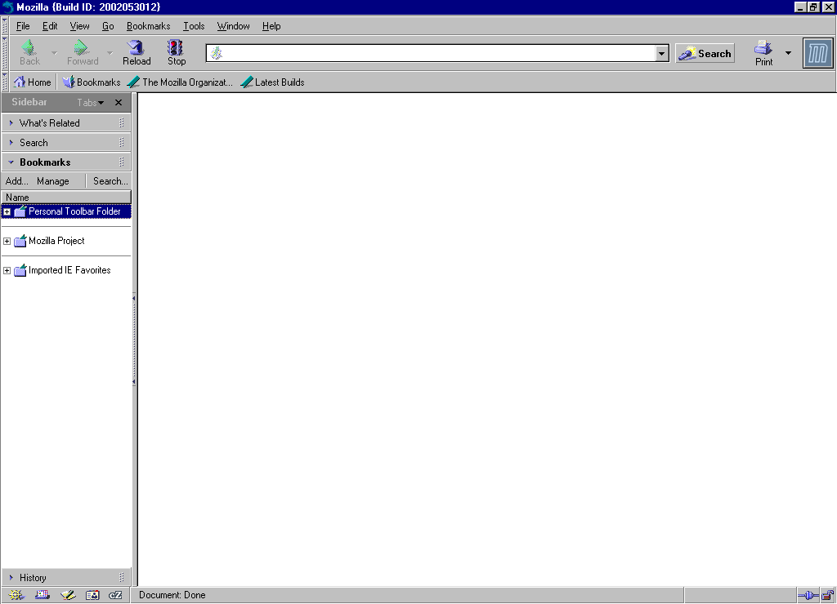The width and height of the screenshot is (837, 604).
Task: Expand the History sidebar panel
Action: pos(66,577)
